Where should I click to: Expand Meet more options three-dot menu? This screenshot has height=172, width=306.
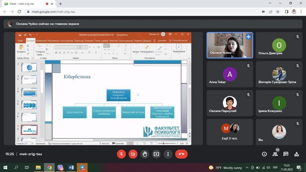click(x=168, y=154)
